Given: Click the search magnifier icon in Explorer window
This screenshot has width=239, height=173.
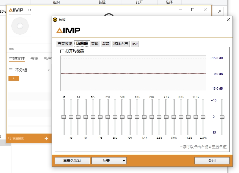Looking at the screenshot, I should point(220,12).
